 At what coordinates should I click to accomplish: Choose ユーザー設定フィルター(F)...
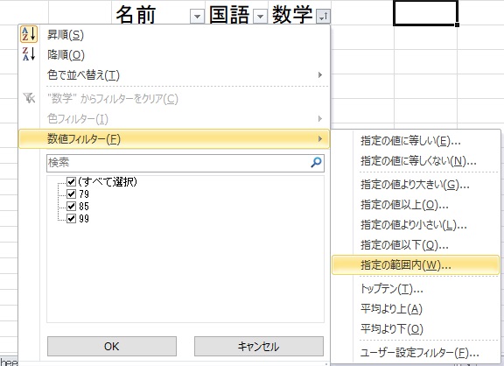pyautogui.click(x=416, y=353)
